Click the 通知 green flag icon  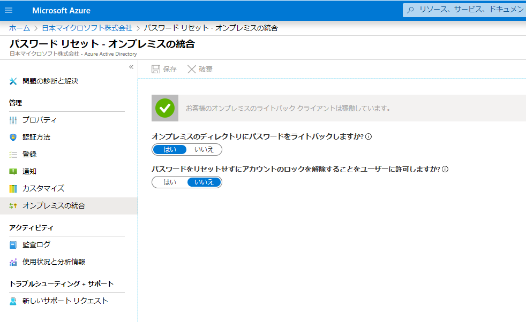13,172
